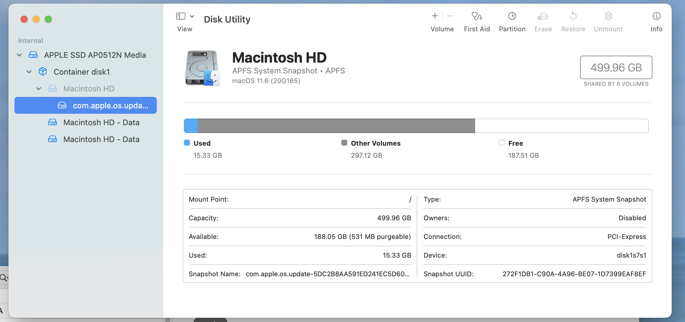Click the Macintosh HD drive image

point(202,68)
